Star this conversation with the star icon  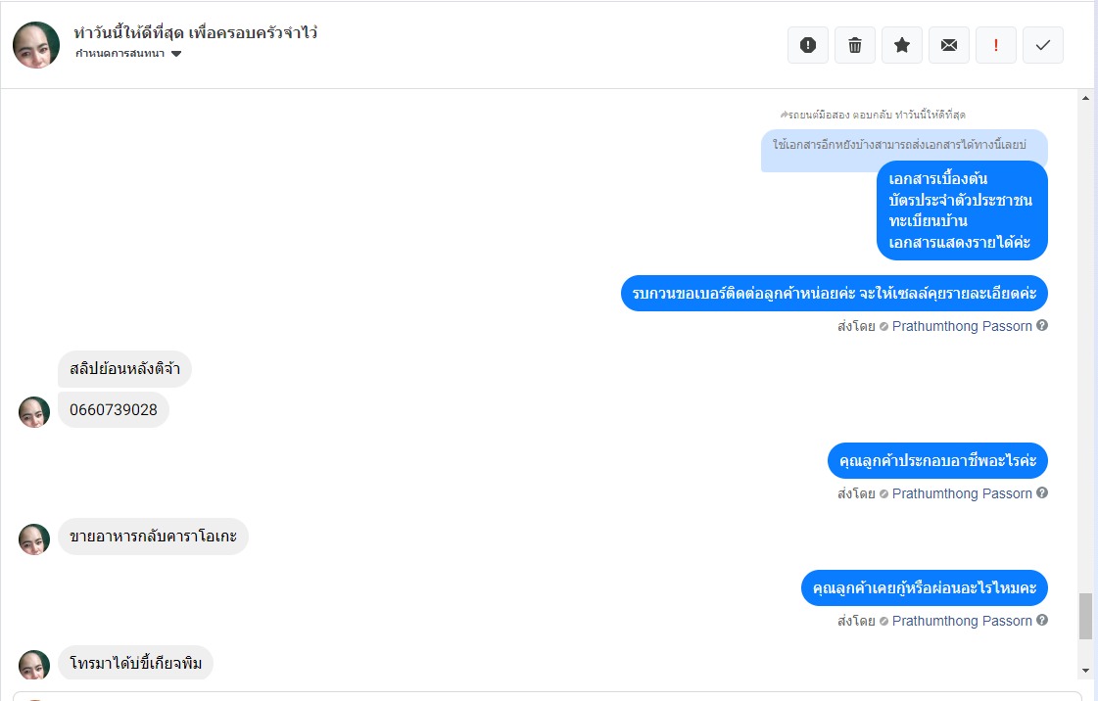(902, 45)
